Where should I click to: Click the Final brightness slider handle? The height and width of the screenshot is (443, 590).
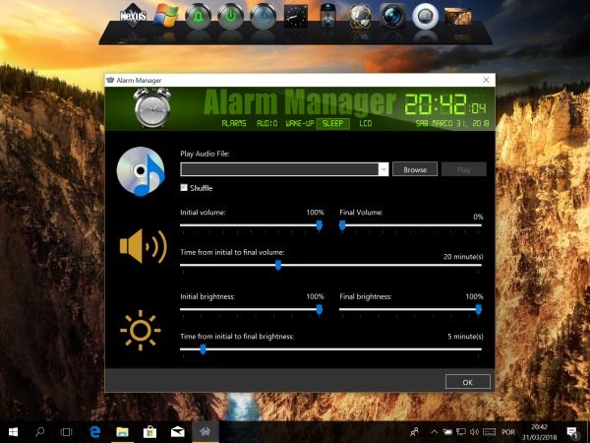pyautogui.click(x=479, y=309)
